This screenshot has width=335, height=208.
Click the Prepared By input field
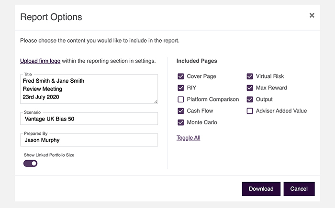pyautogui.click(x=89, y=140)
